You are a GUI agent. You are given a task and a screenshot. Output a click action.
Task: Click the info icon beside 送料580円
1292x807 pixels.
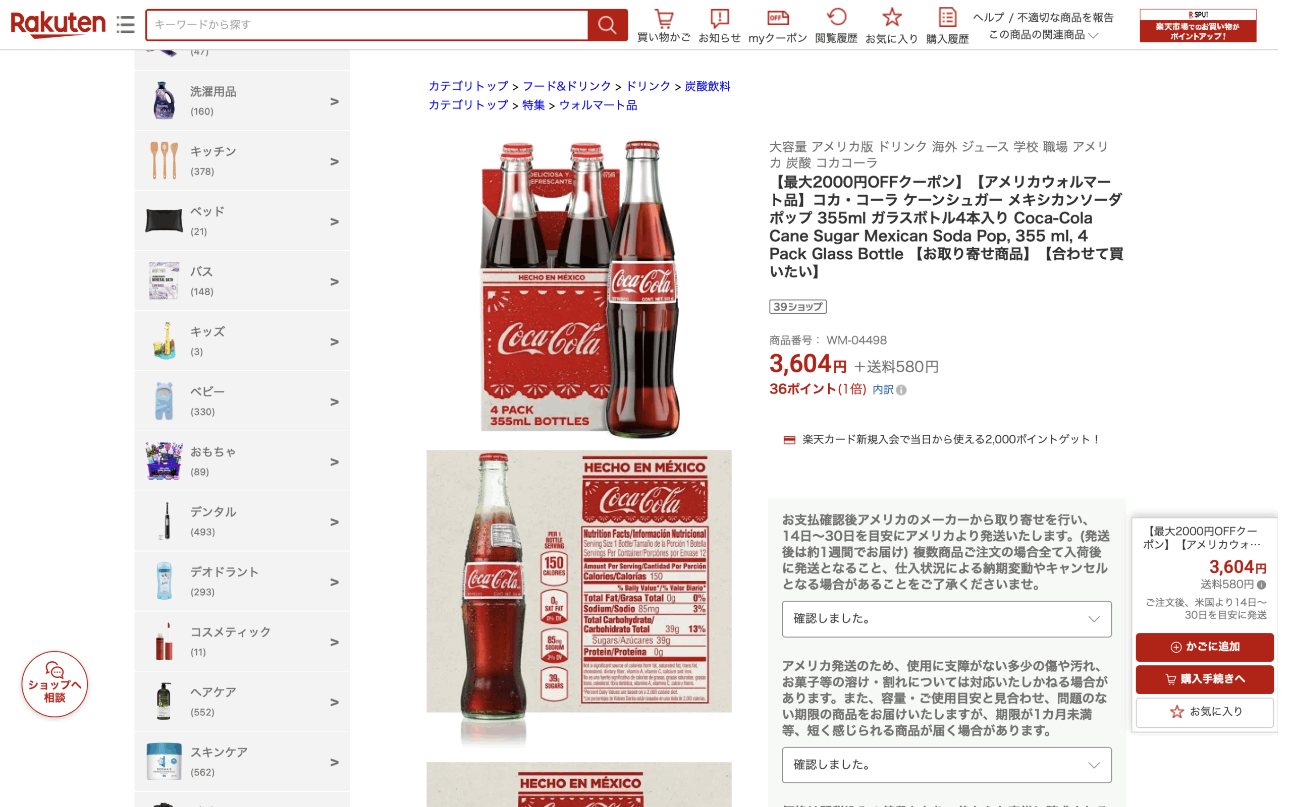[1261, 585]
